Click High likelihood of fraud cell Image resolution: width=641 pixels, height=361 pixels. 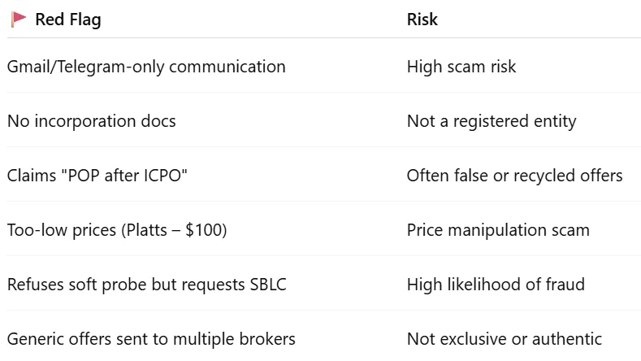(x=496, y=285)
